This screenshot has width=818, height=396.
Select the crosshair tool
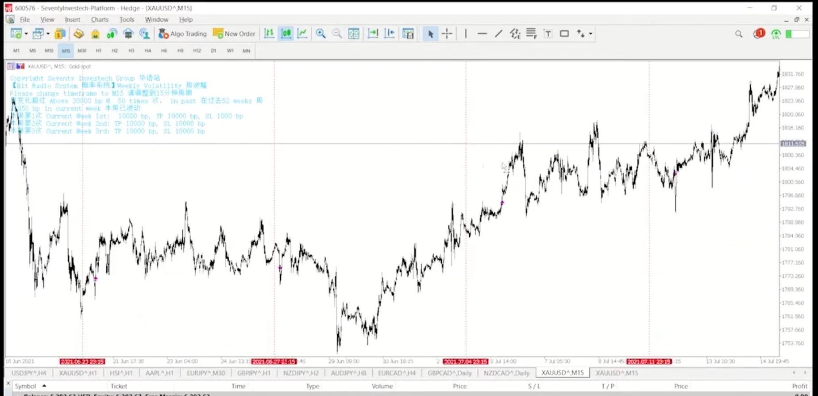447,34
